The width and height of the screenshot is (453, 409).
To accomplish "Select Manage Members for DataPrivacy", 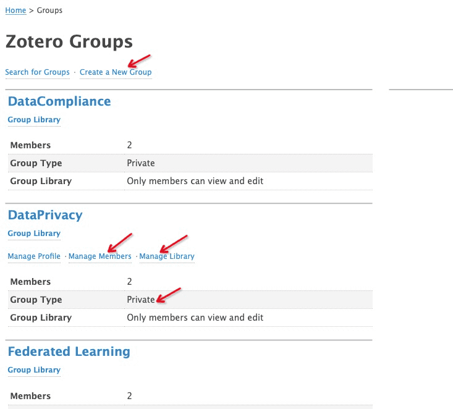I will 99,256.
